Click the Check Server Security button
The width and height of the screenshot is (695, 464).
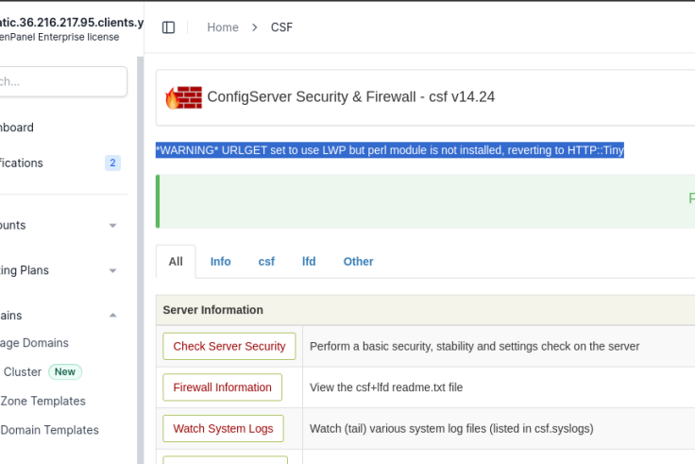[229, 346]
